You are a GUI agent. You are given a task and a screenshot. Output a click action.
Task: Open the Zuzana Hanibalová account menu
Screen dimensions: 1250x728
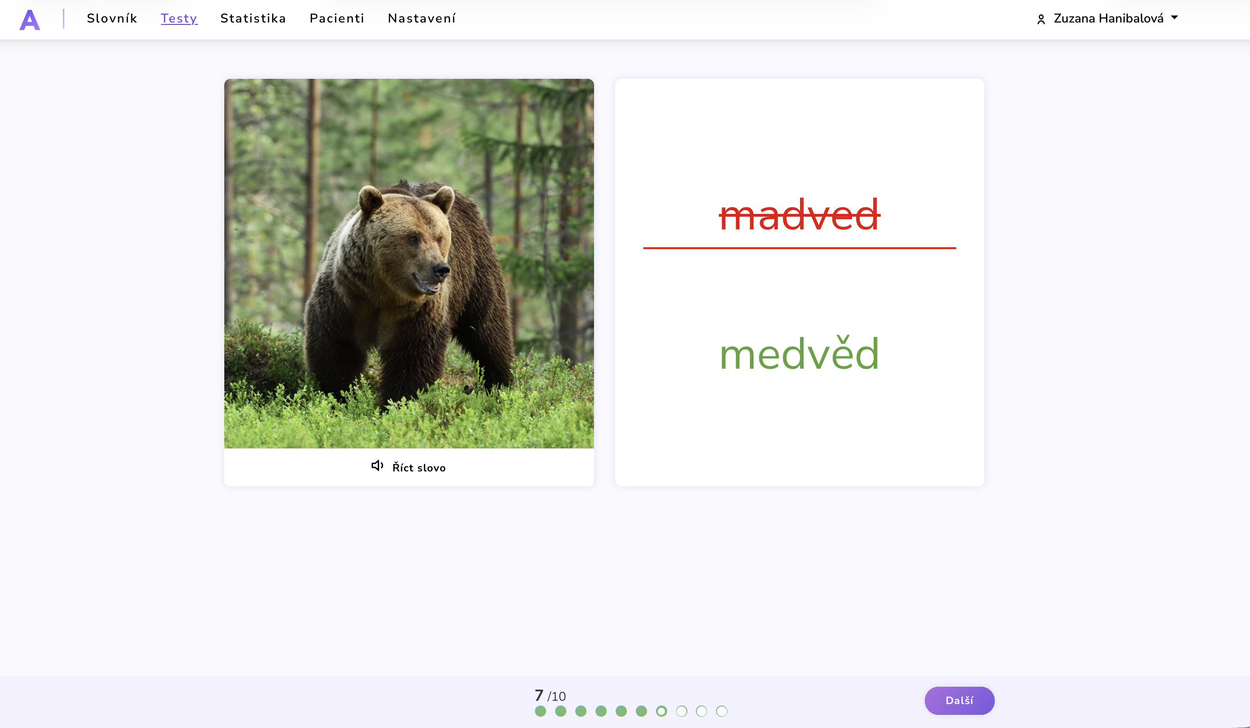pyautogui.click(x=1108, y=19)
